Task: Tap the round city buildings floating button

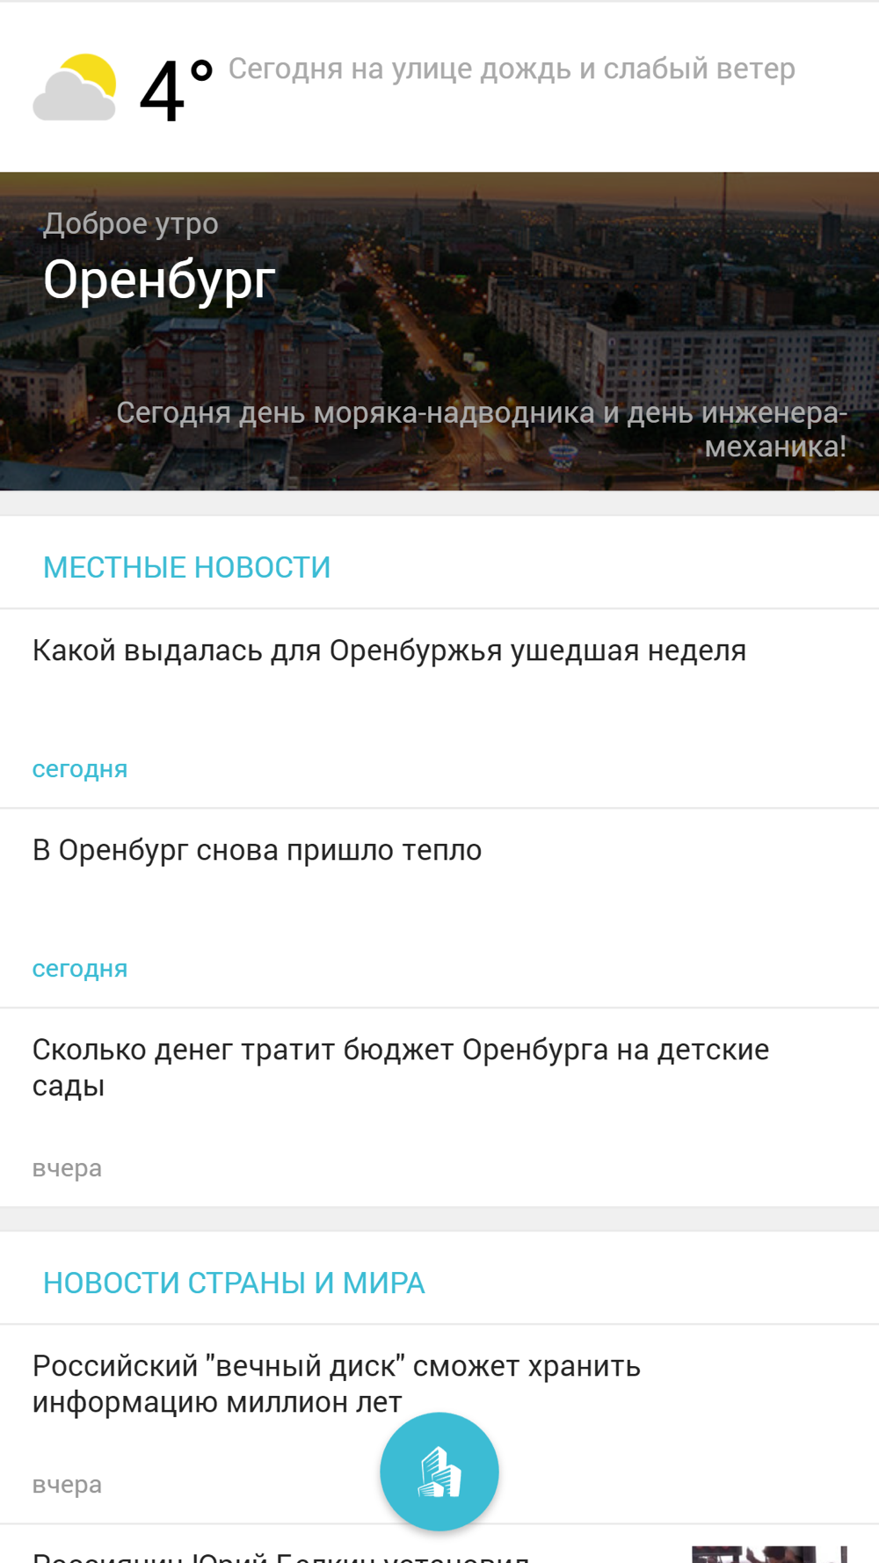Action: click(439, 1472)
